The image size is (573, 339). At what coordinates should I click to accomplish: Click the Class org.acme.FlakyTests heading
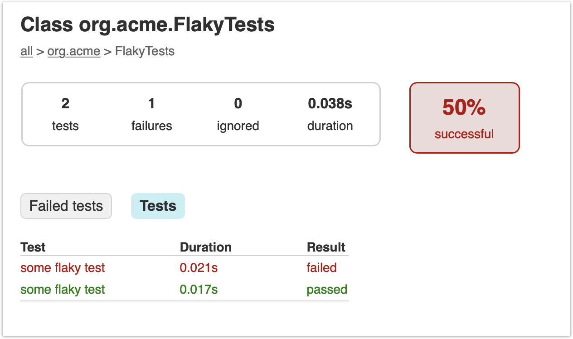(x=148, y=25)
